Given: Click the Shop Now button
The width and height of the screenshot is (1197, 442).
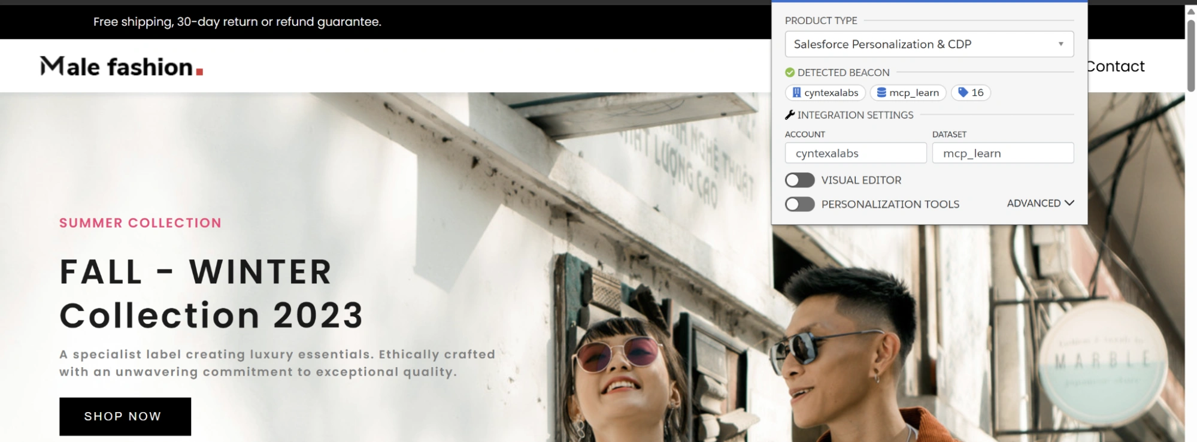Looking at the screenshot, I should coord(125,416).
